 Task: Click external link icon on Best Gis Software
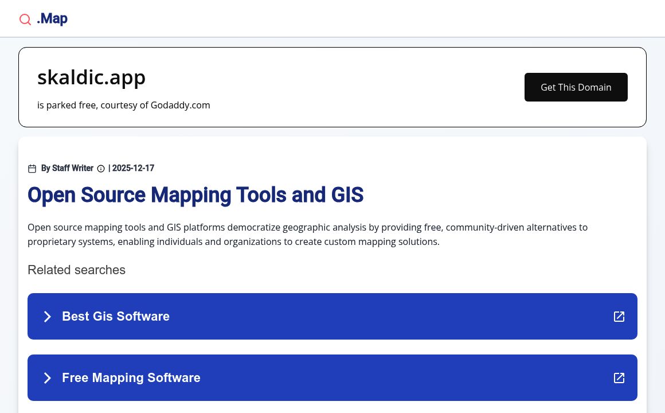tap(619, 317)
